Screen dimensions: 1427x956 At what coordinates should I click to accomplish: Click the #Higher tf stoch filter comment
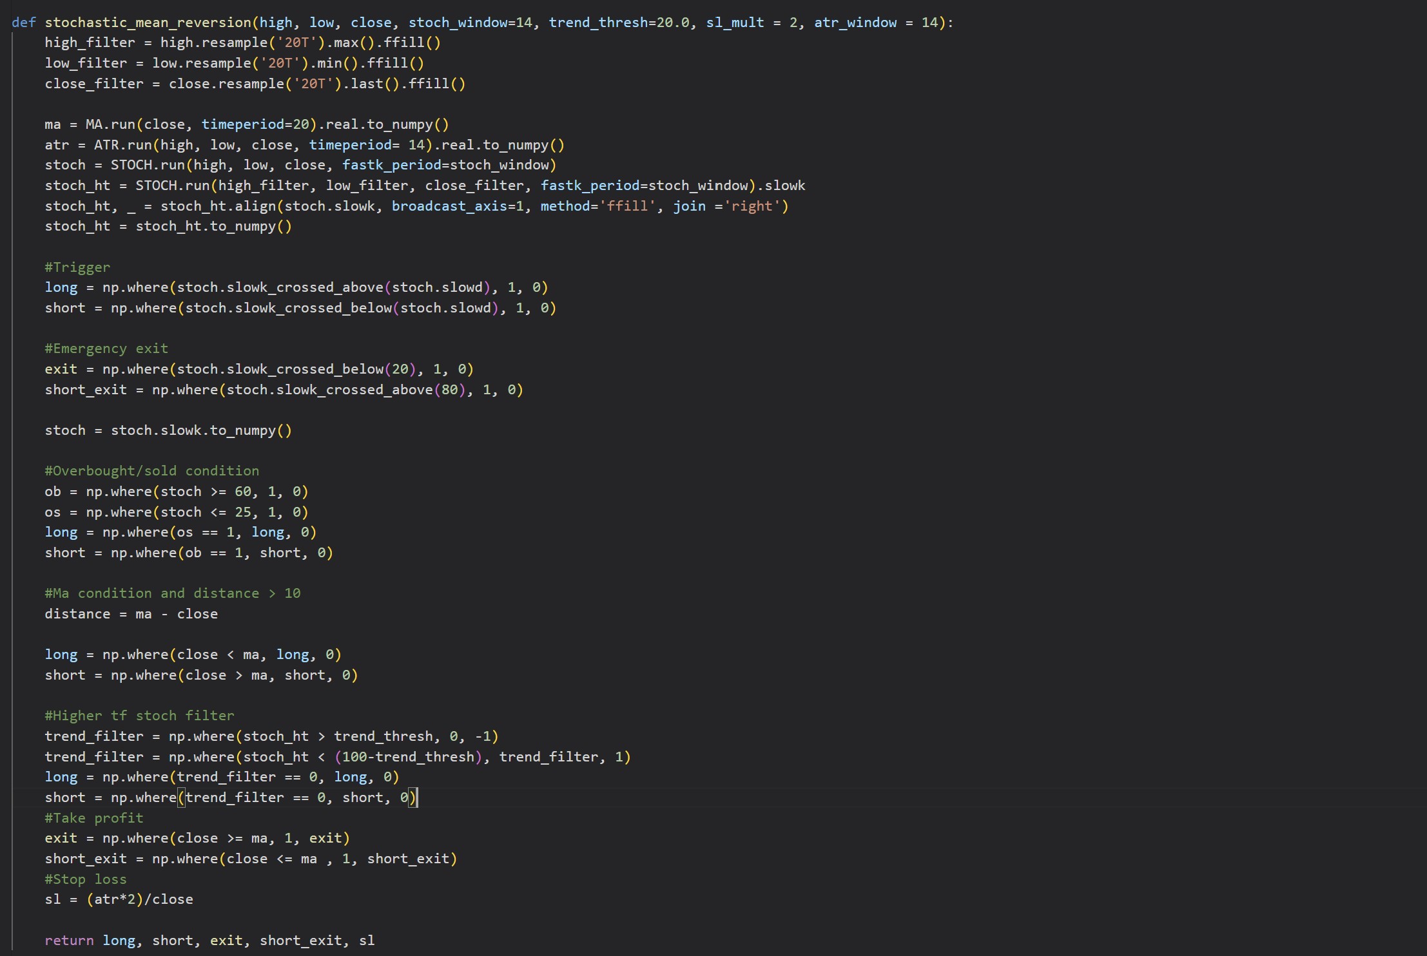(x=139, y=715)
